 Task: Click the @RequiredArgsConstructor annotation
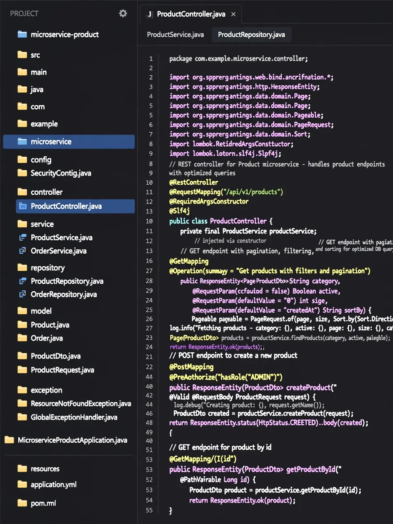pos(209,202)
